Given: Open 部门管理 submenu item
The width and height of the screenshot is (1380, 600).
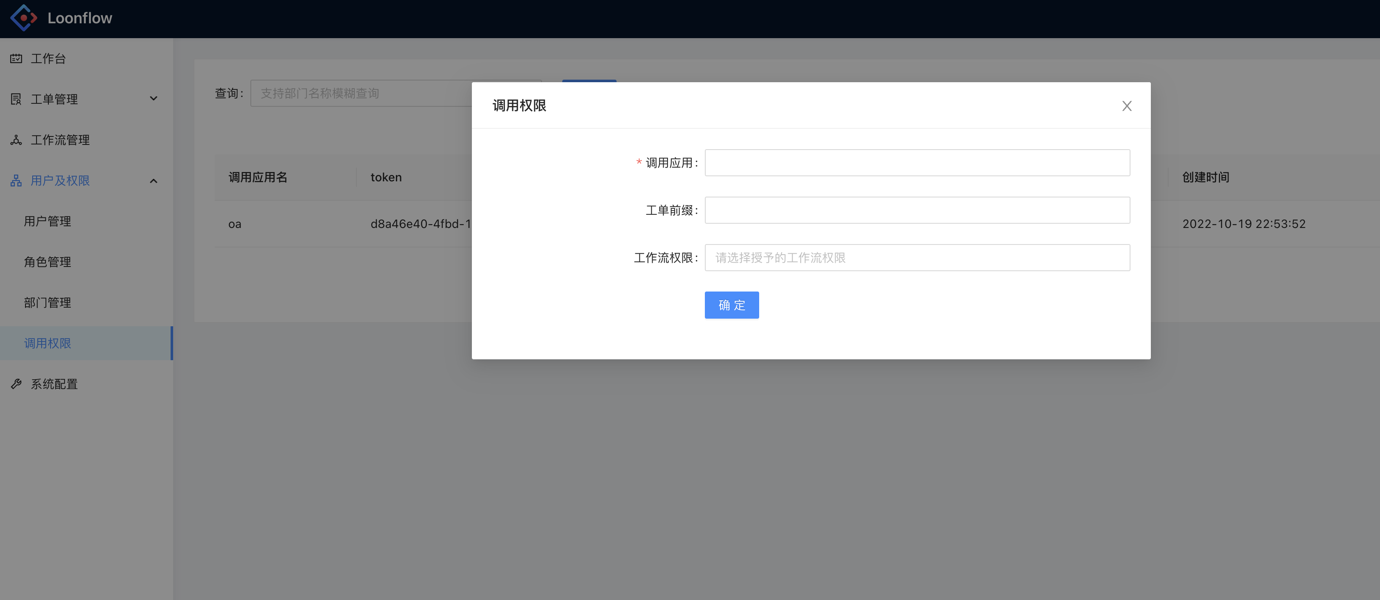Looking at the screenshot, I should (86, 303).
